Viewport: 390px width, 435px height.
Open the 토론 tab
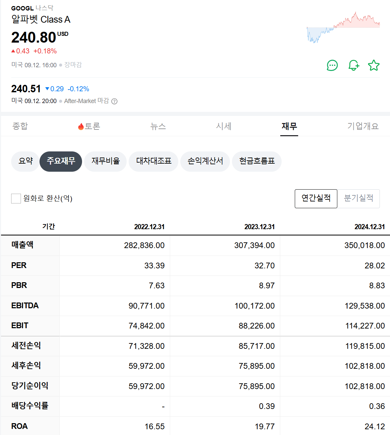(89, 126)
